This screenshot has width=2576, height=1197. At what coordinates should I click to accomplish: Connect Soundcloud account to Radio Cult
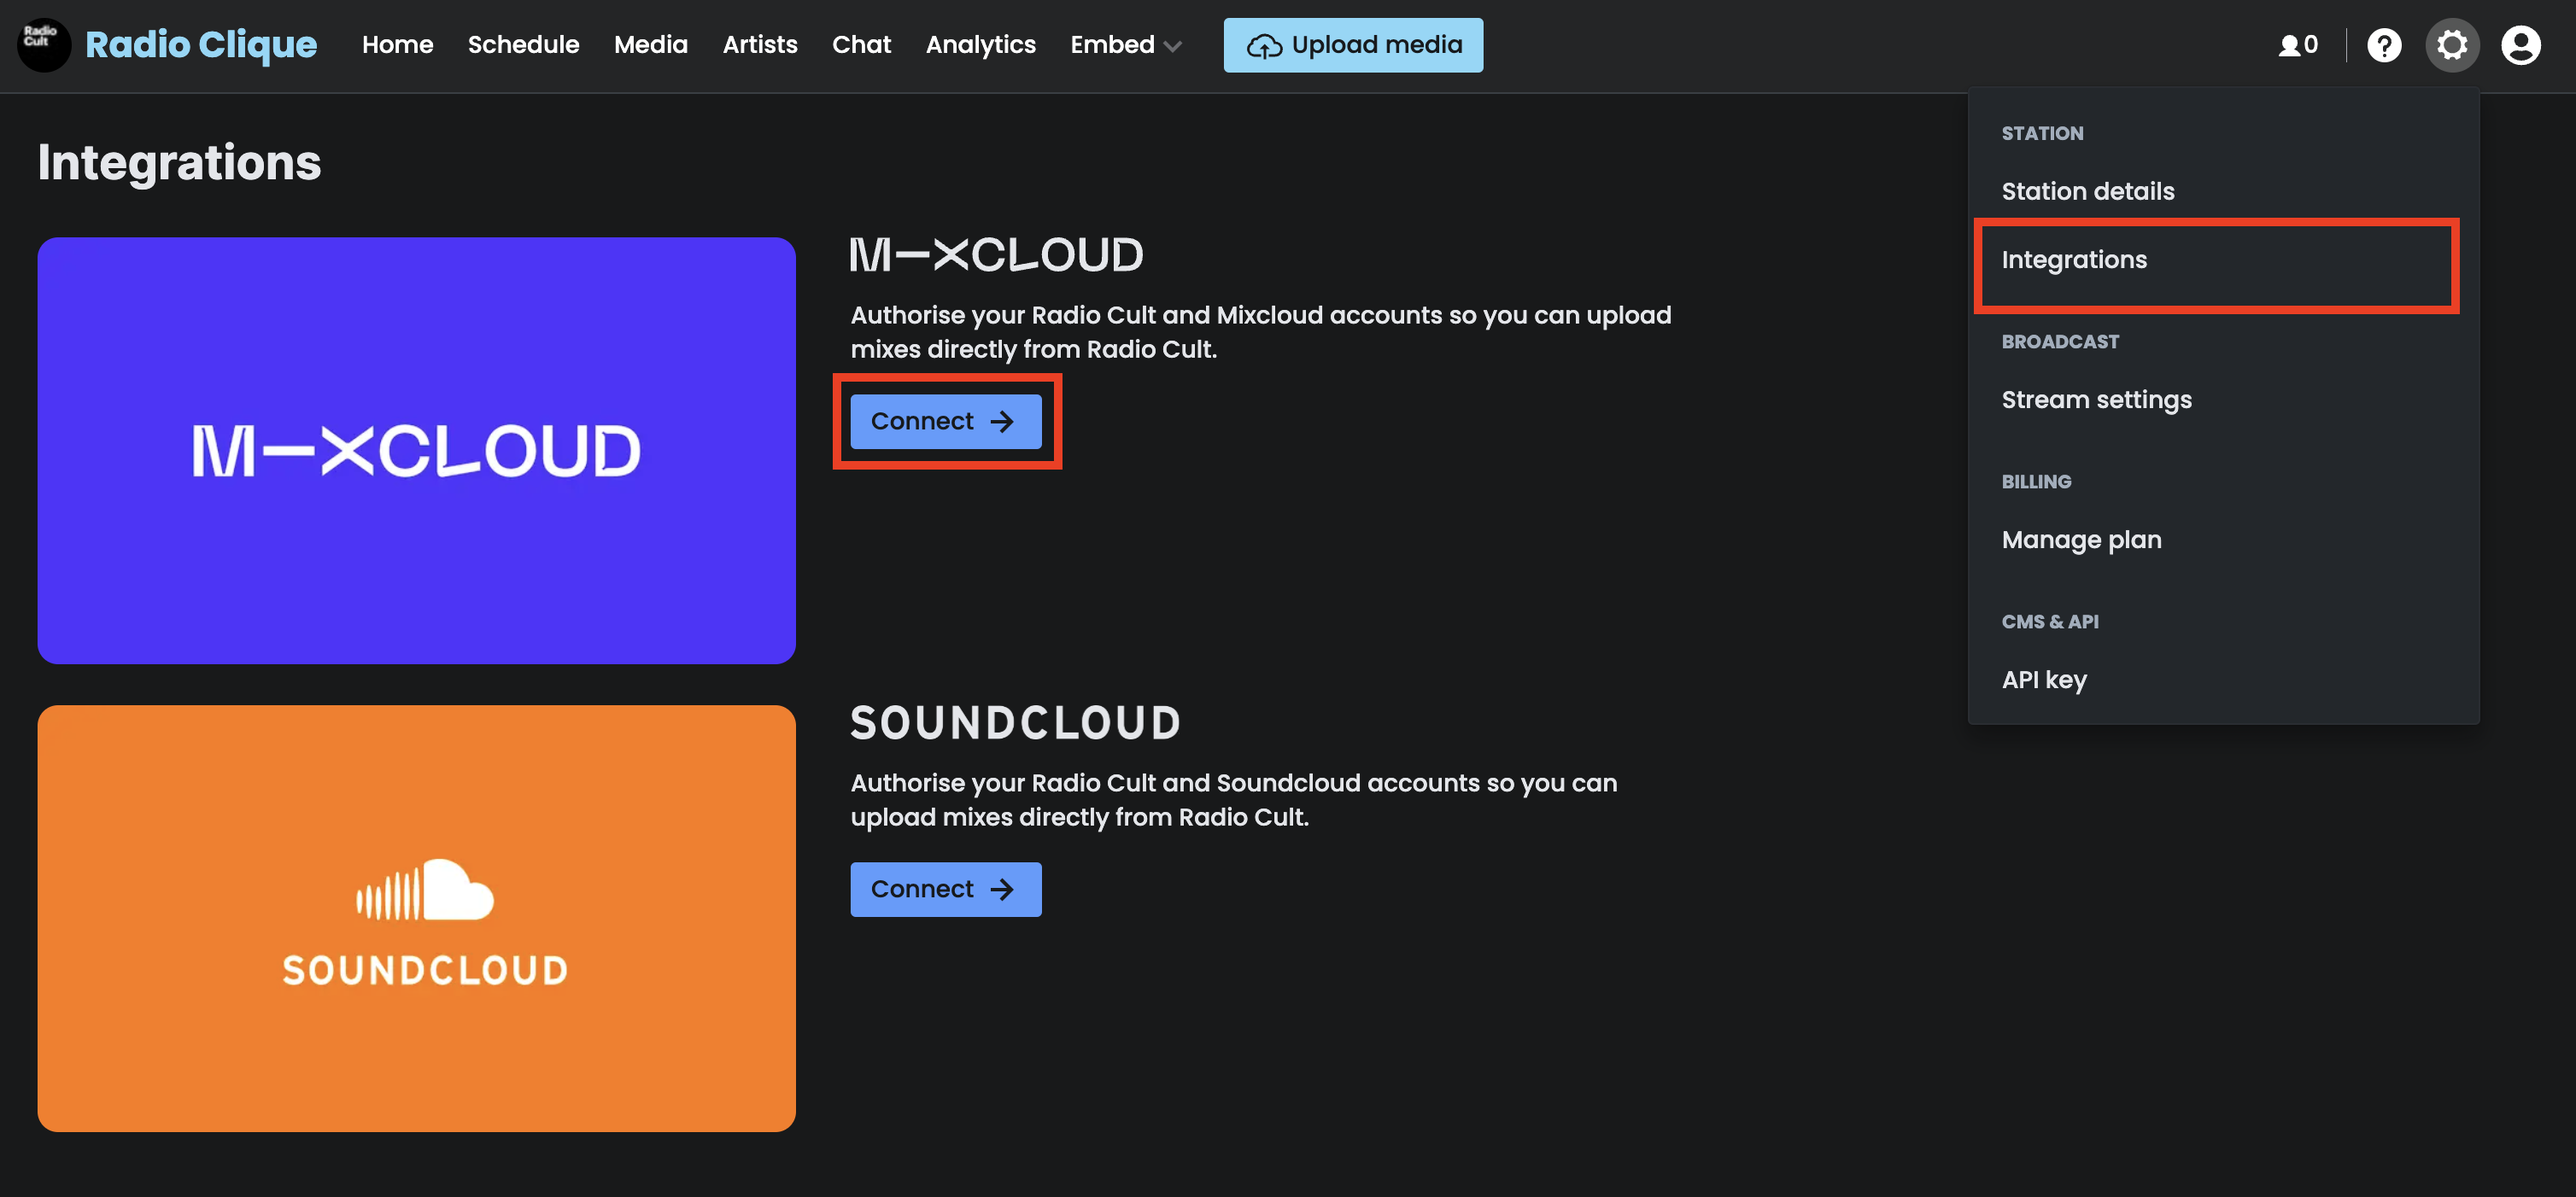click(945, 888)
